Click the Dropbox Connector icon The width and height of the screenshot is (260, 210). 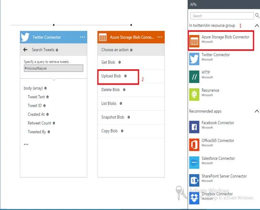tap(194, 198)
